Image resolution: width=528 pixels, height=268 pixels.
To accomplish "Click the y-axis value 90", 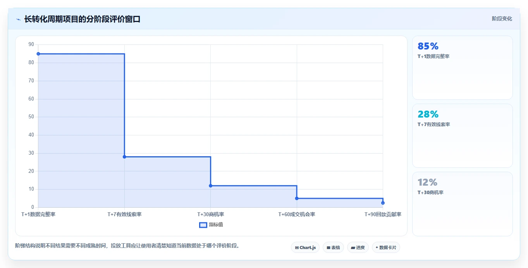I will [31, 44].
